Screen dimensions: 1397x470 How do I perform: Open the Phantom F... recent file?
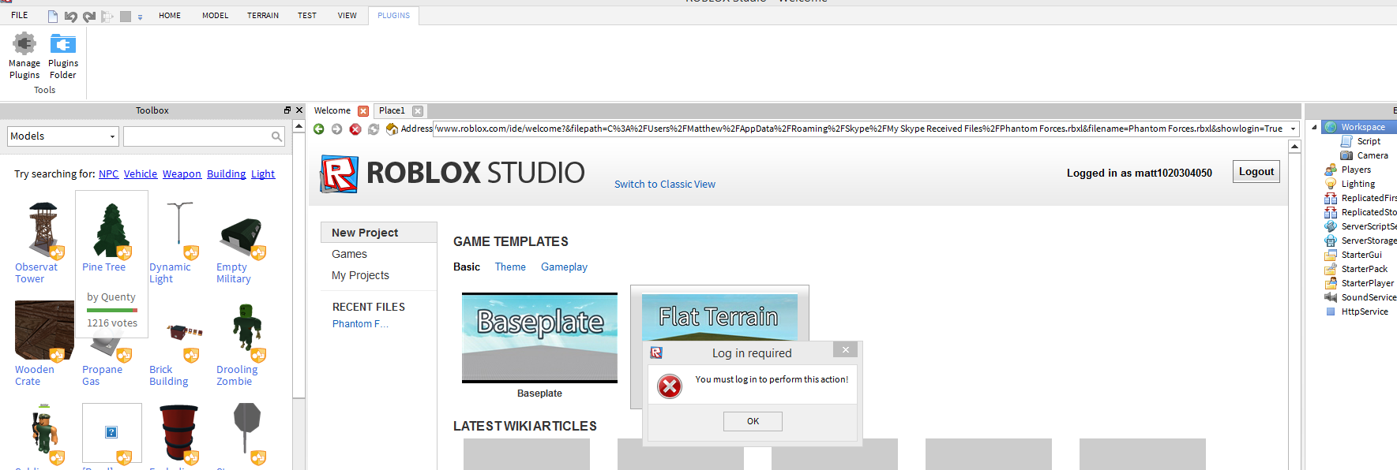pos(360,323)
